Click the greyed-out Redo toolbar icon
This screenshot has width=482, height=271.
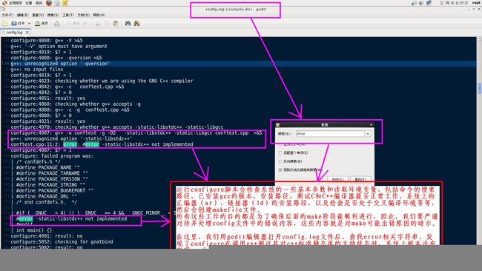[85, 24]
